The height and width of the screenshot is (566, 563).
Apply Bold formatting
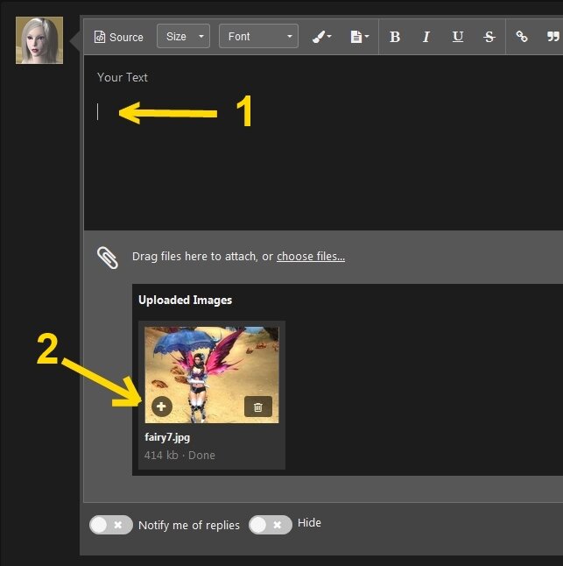[x=395, y=37]
